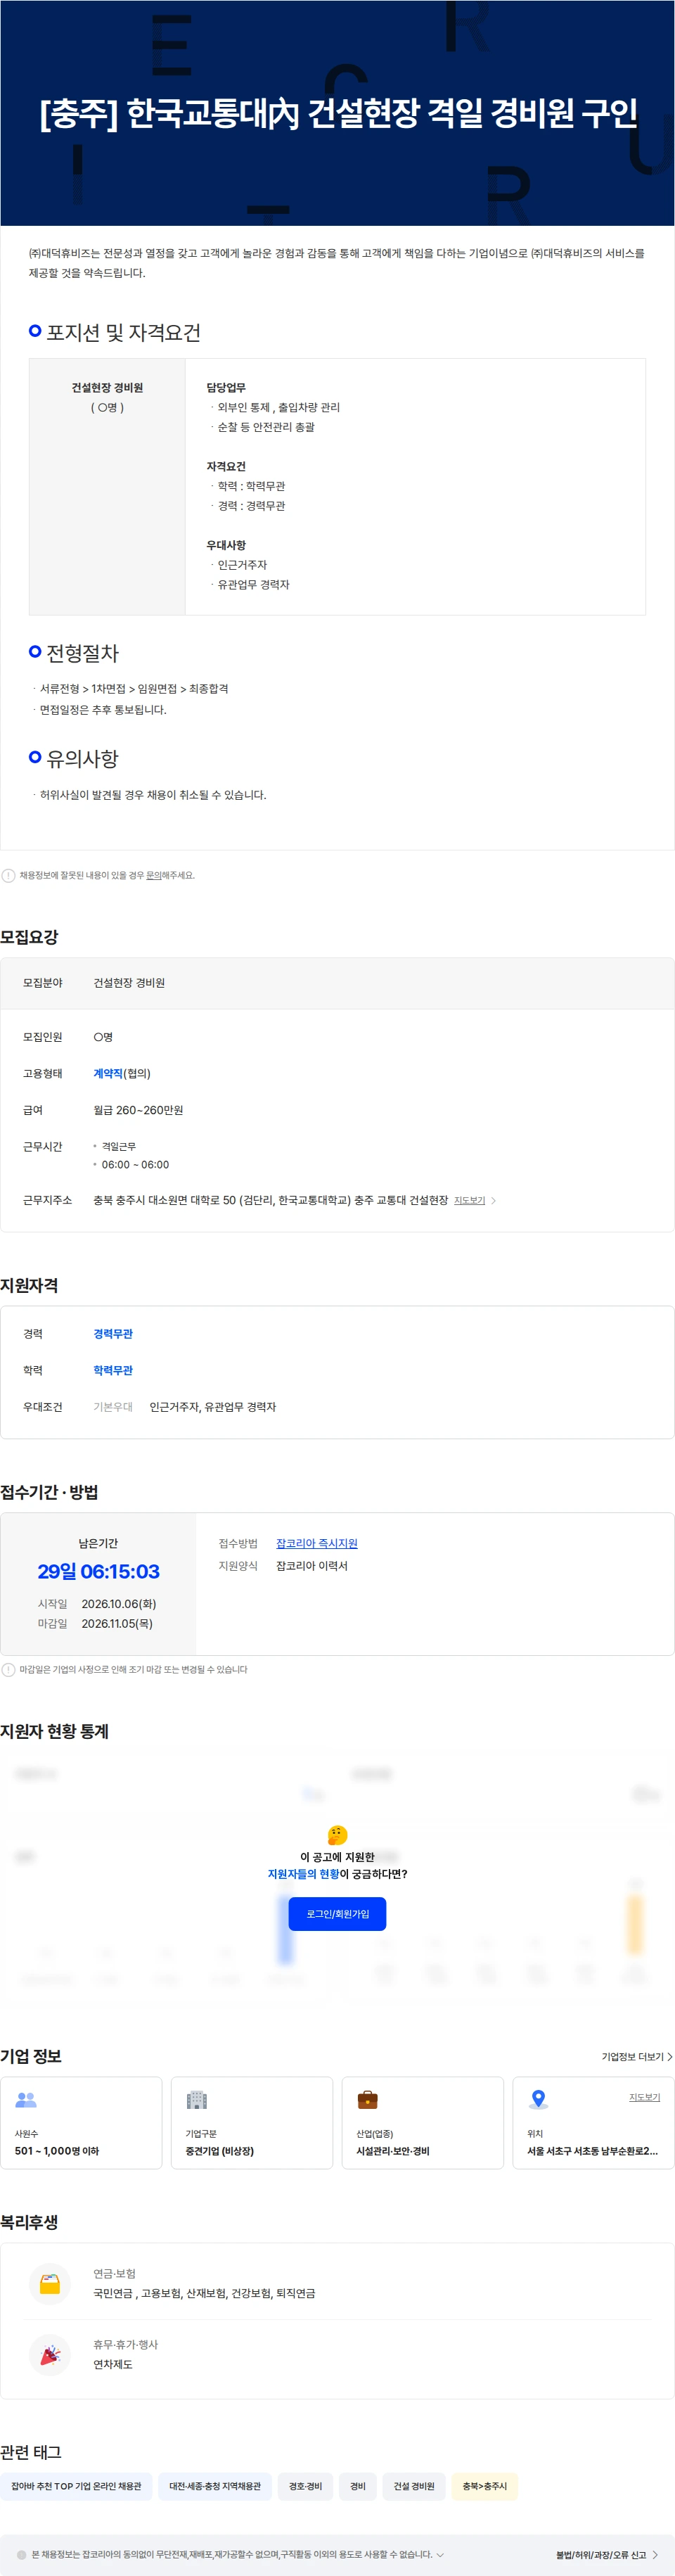Click the 시작일 2026.10.06(화) date

[118, 1603]
